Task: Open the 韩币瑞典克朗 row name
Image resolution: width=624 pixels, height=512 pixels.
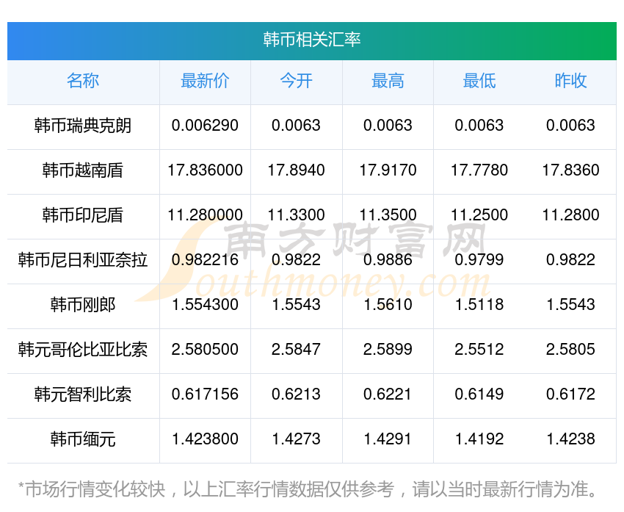Action: [83, 126]
